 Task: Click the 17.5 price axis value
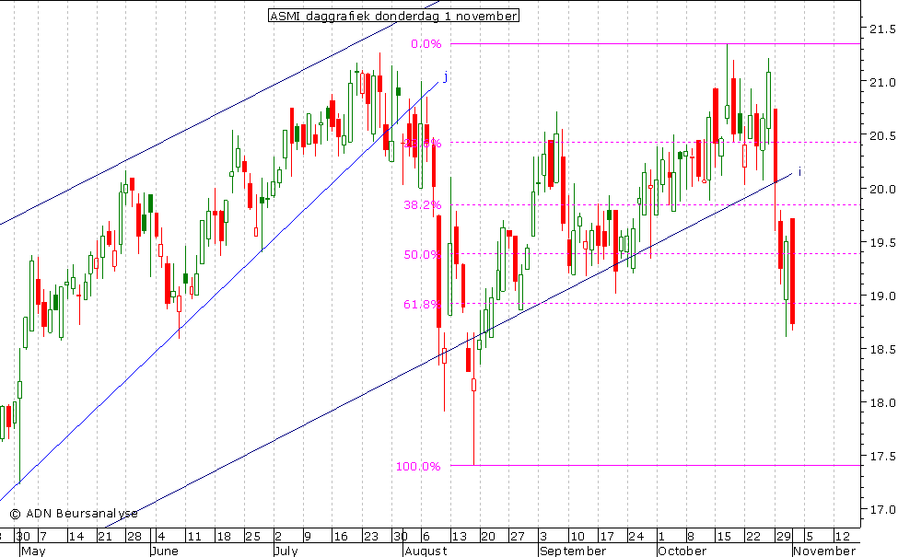(882, 457)
